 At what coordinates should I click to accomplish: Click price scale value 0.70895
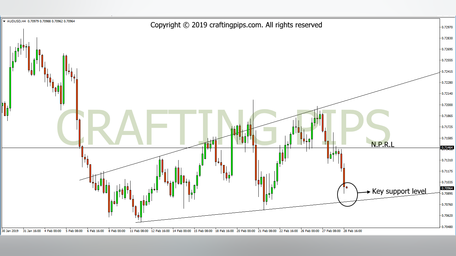pyautogui.click(x=448, y=193)
